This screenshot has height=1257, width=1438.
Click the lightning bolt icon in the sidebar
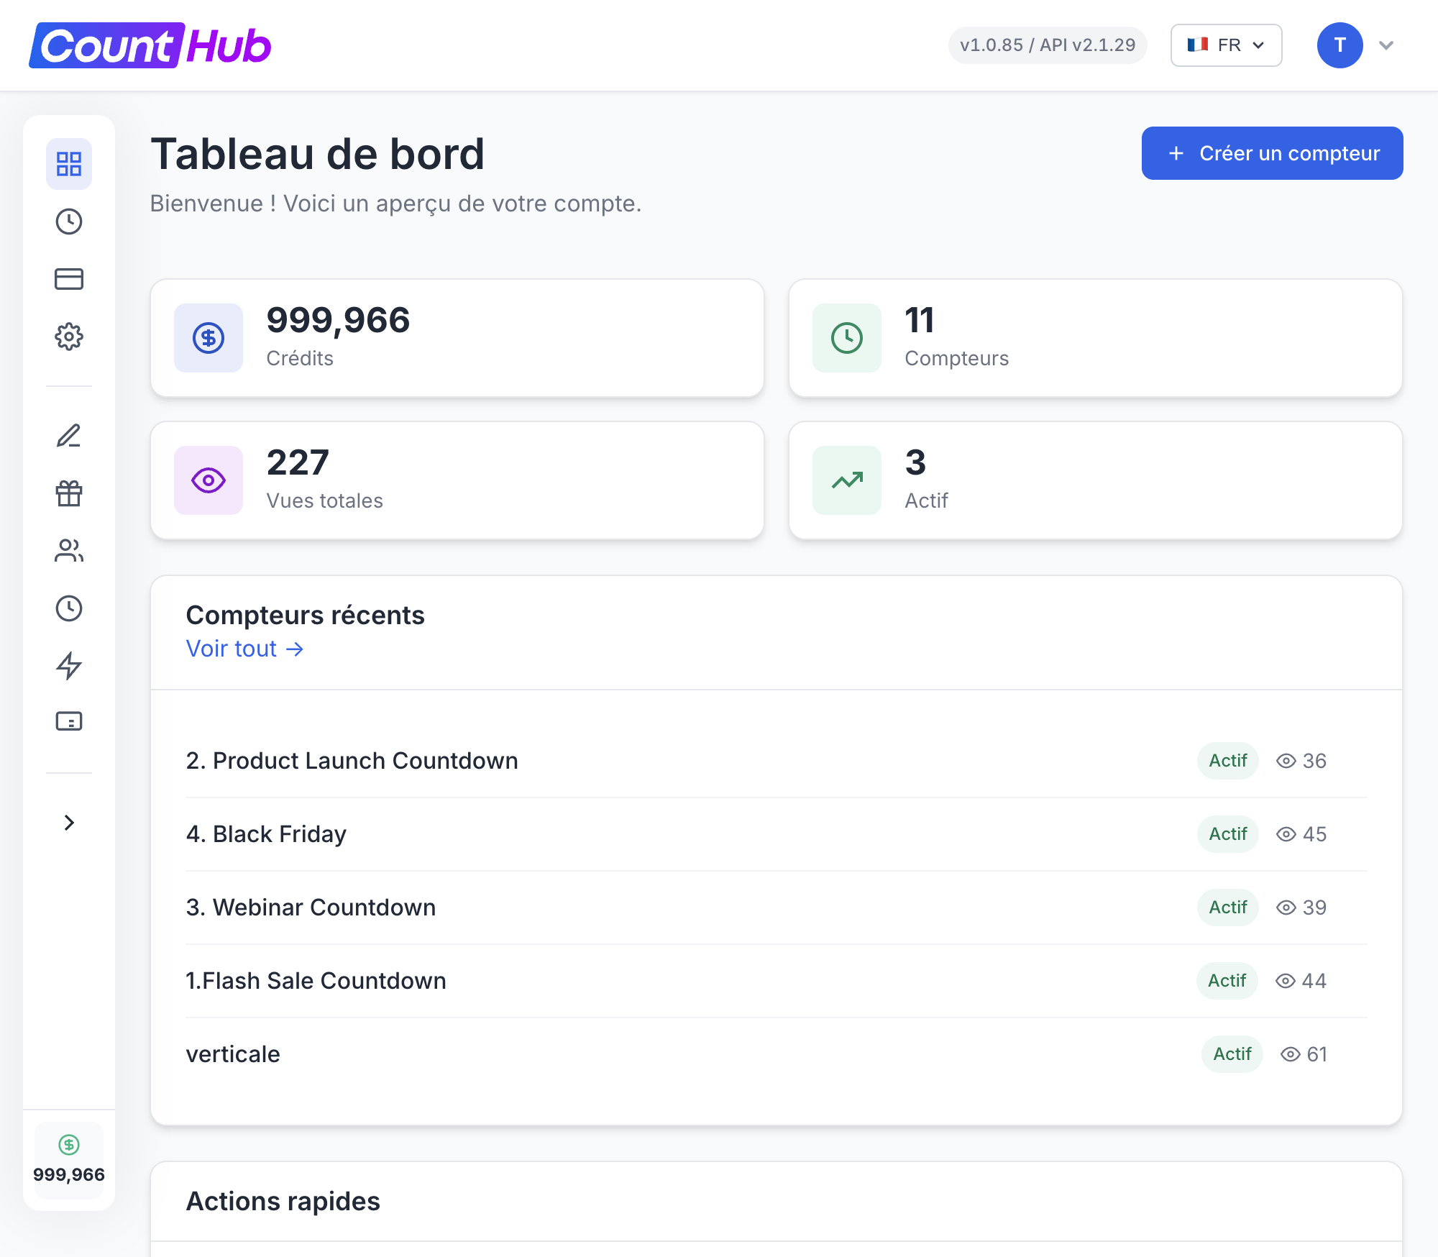[x=69, y=666]
